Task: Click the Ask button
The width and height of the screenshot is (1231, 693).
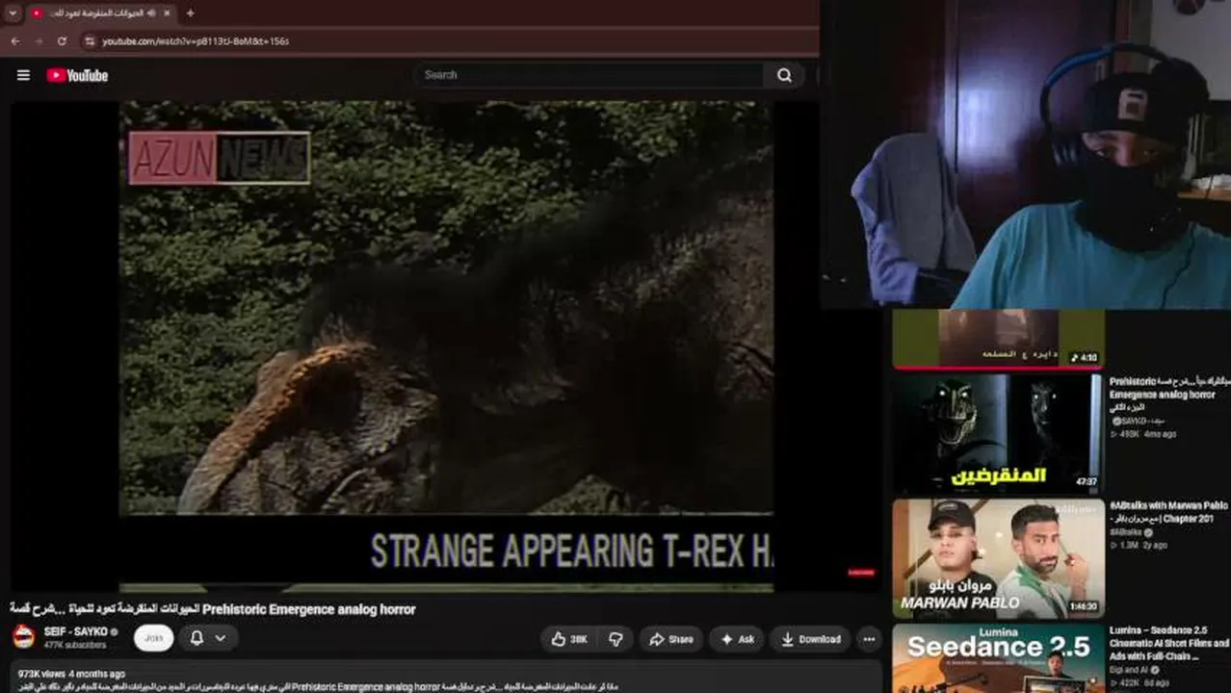Action: click(737, 639)
